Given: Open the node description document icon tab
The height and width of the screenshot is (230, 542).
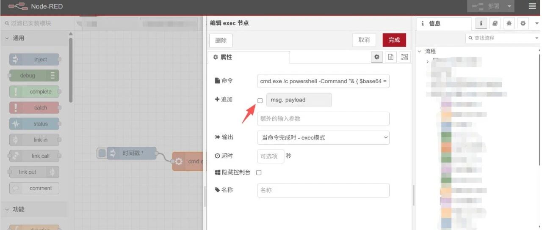Looking at the screenshot, I should pos(391,57).
